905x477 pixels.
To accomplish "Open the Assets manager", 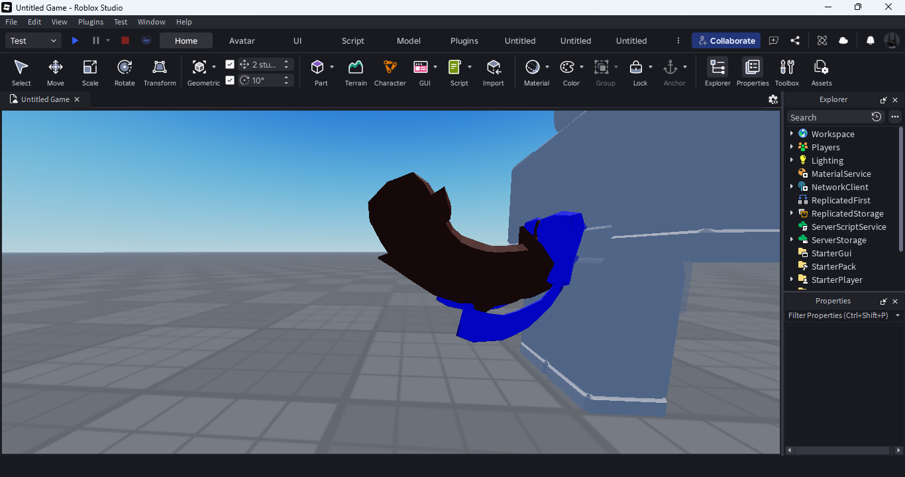I will click(822, 72).
